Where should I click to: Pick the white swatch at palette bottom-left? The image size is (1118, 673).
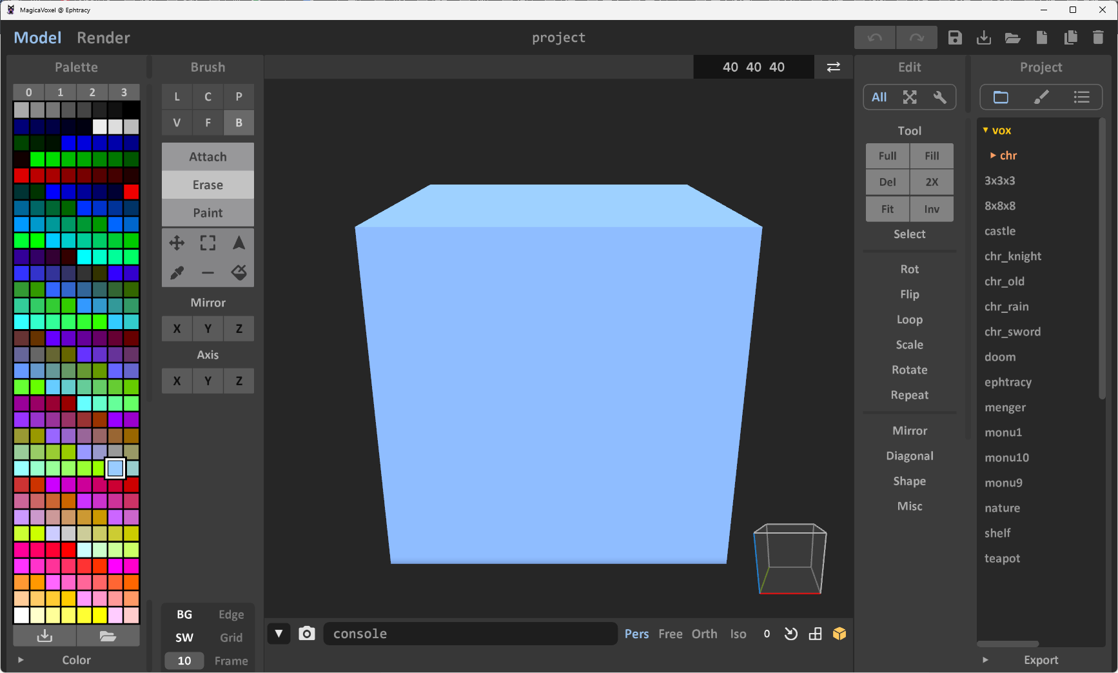pyautogui.click(x=21, y=615)
